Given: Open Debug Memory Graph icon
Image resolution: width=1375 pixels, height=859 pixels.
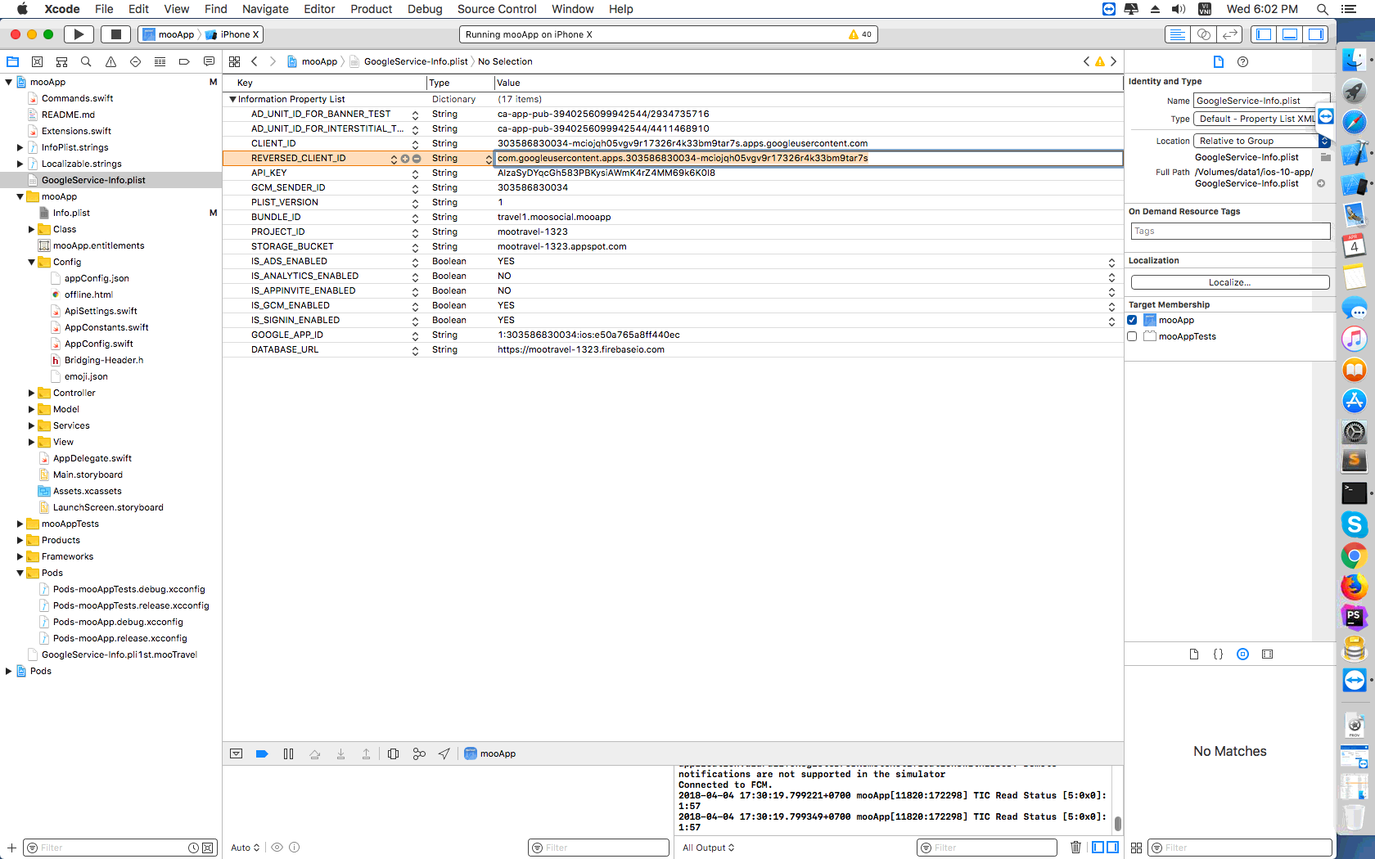Looking at the screenshot, I should pos(419,754).
